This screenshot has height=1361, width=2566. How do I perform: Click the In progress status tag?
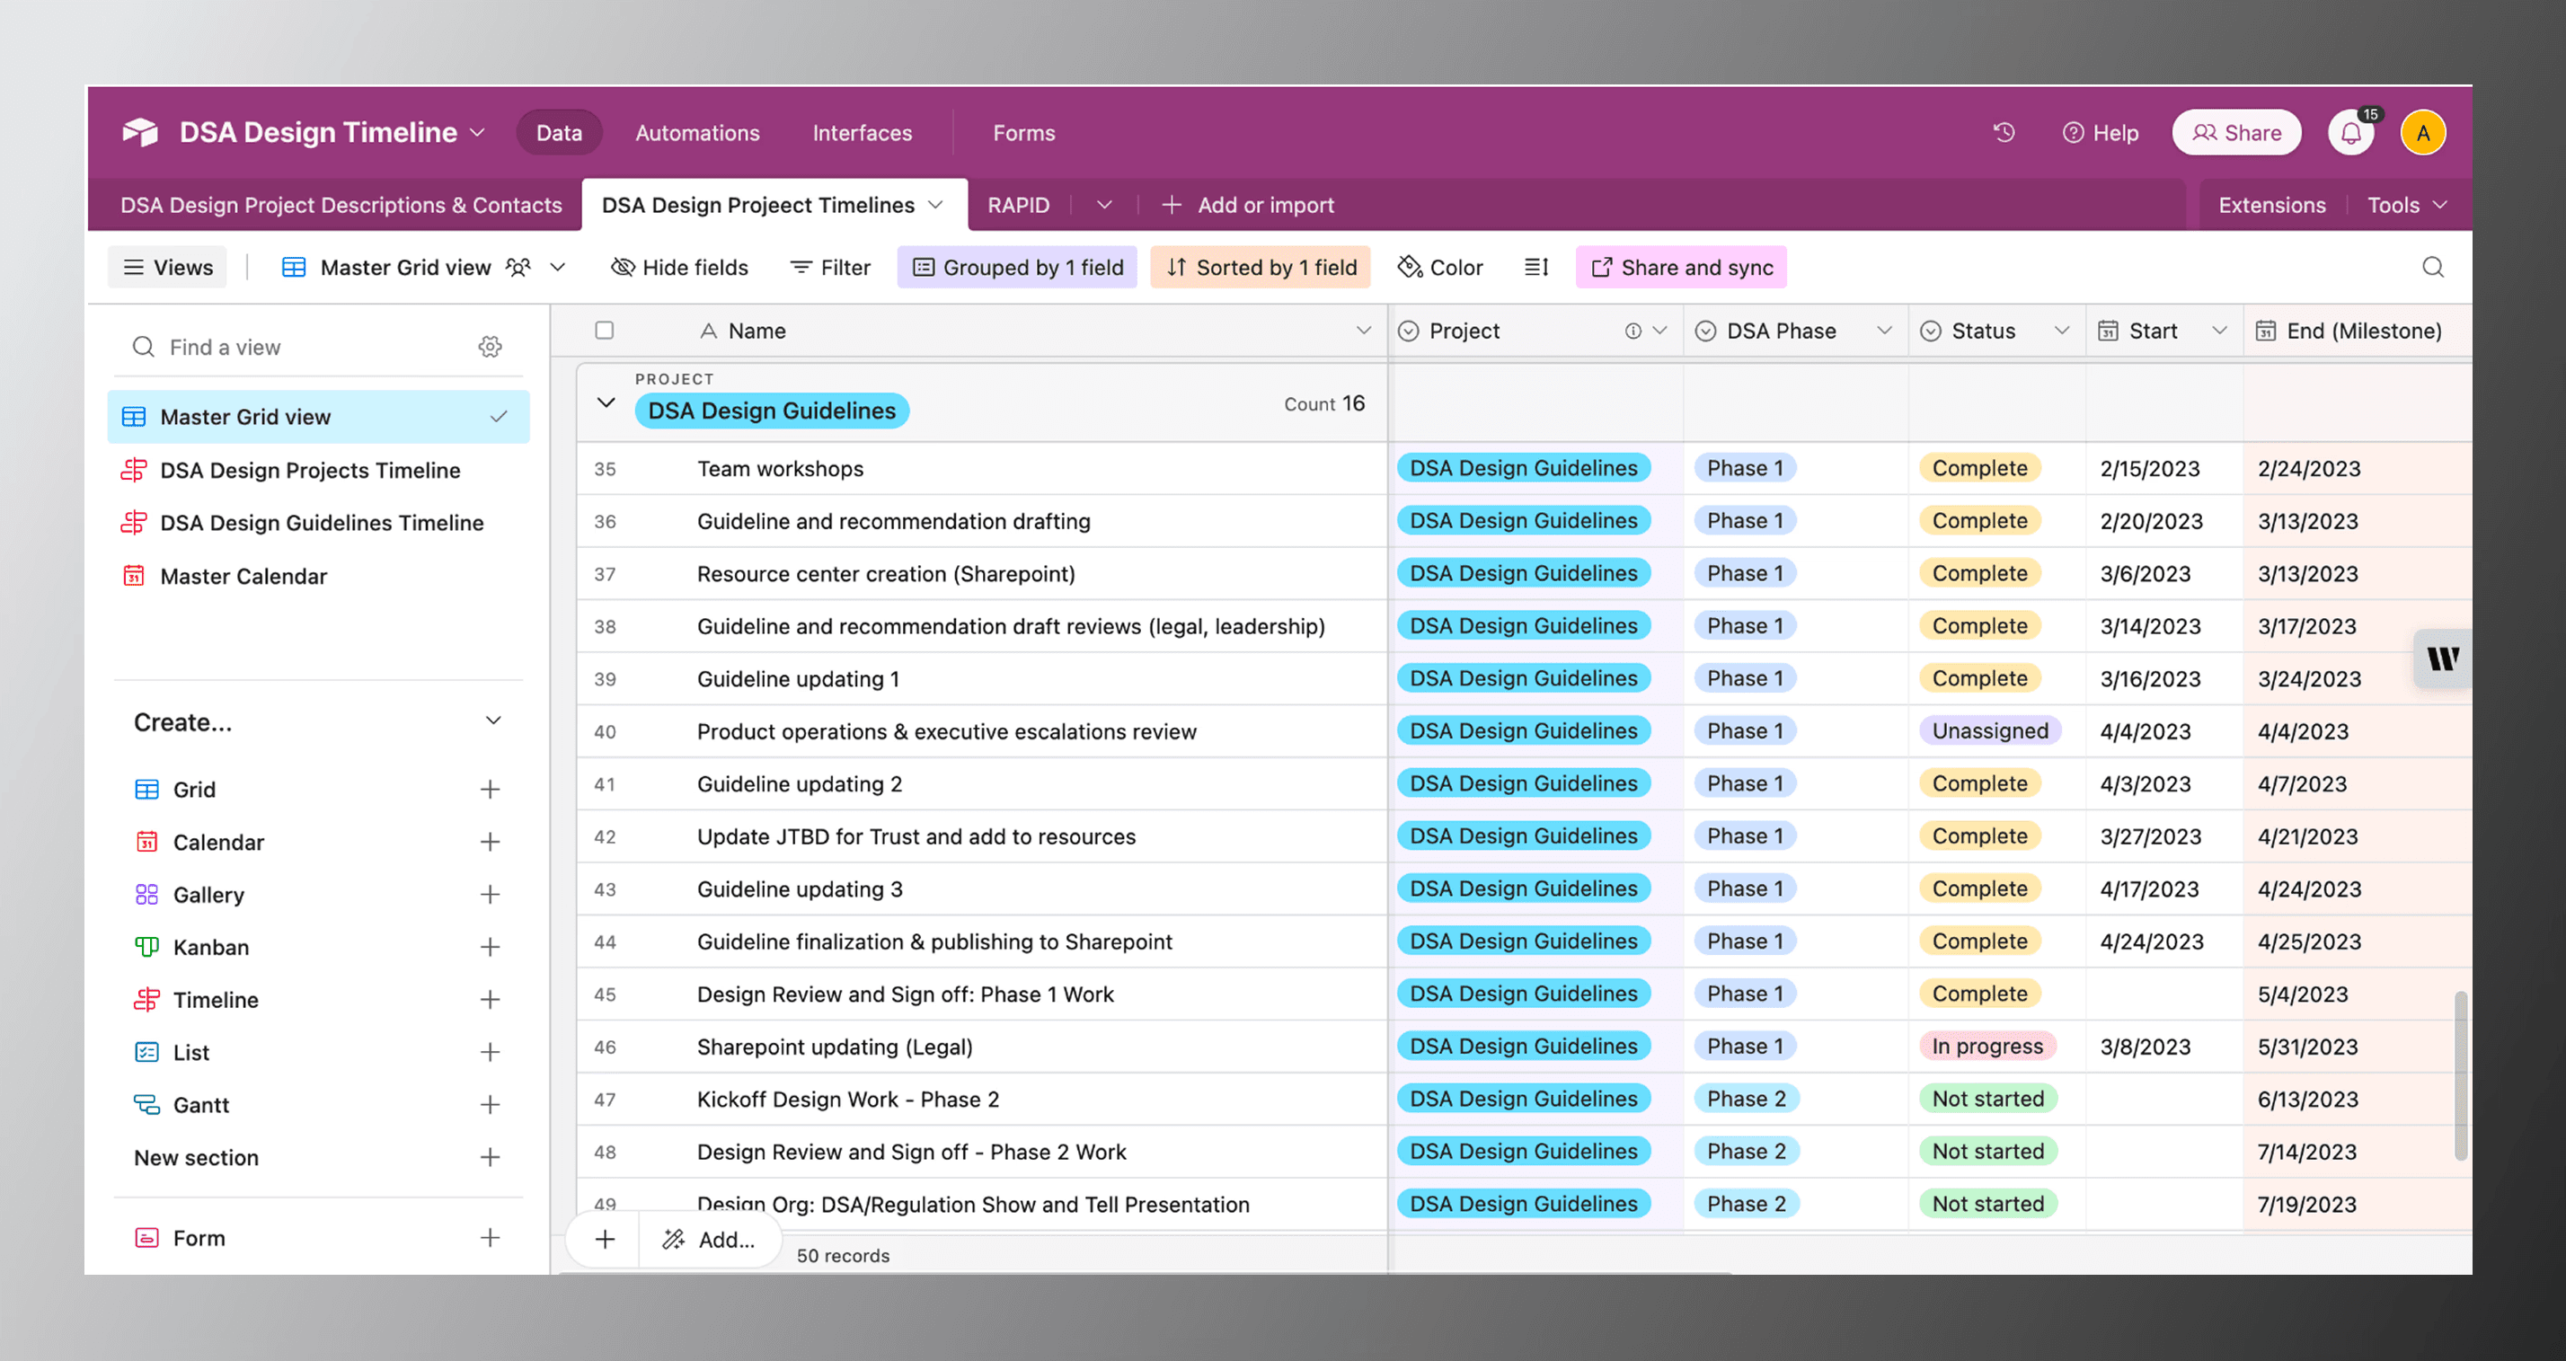point(1986,1047)
